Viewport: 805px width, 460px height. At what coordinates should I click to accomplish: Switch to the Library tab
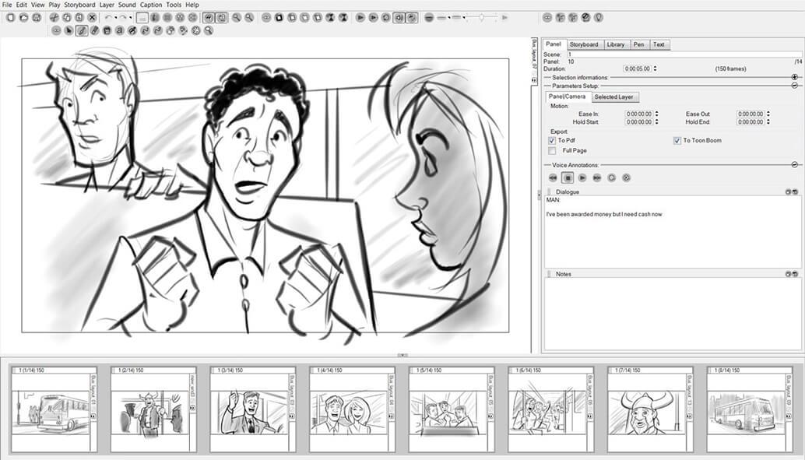pos(616,44)
